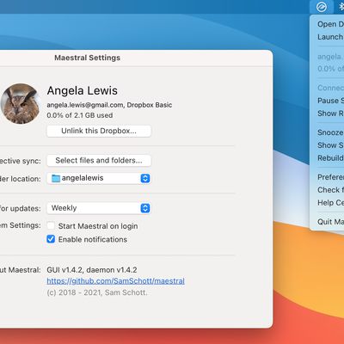Click the 0.0% of 2.1 GB used text

[80, 115]
